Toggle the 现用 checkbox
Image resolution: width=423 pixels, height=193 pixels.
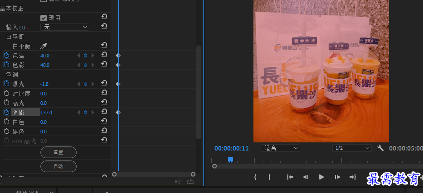[x=44, y=18]
